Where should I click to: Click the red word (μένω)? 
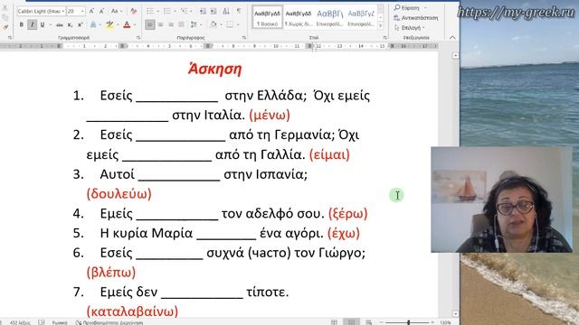click(270, 115)
